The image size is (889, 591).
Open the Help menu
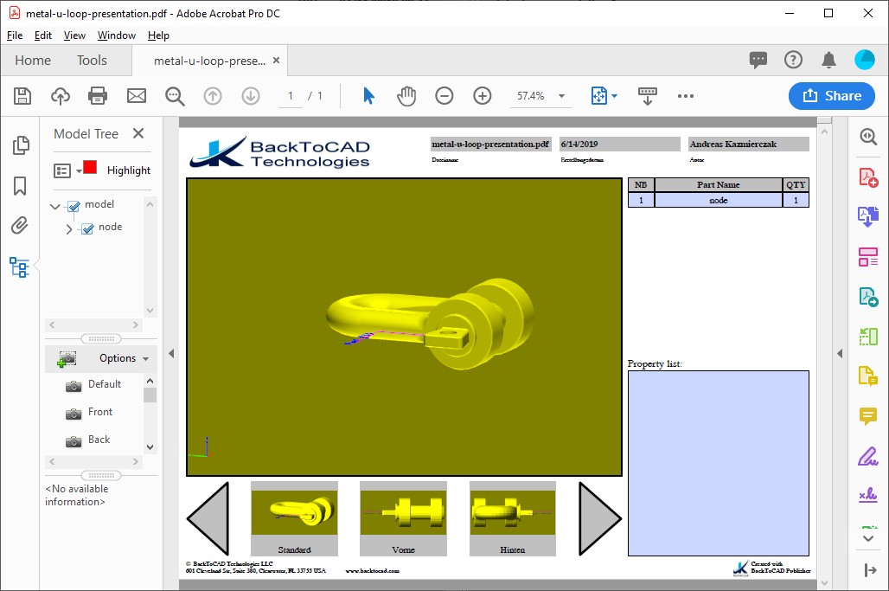tap(158, 35)
